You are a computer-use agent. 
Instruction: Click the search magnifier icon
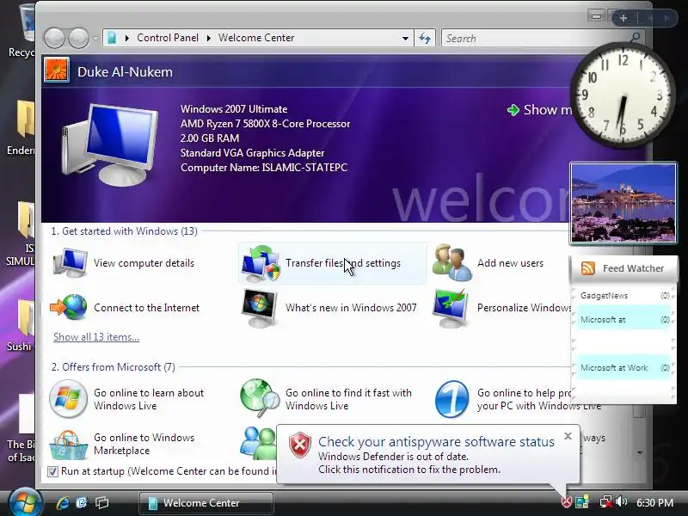point(635,38)
